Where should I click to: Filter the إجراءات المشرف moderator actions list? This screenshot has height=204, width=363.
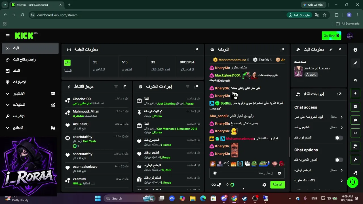coord(187,87)
